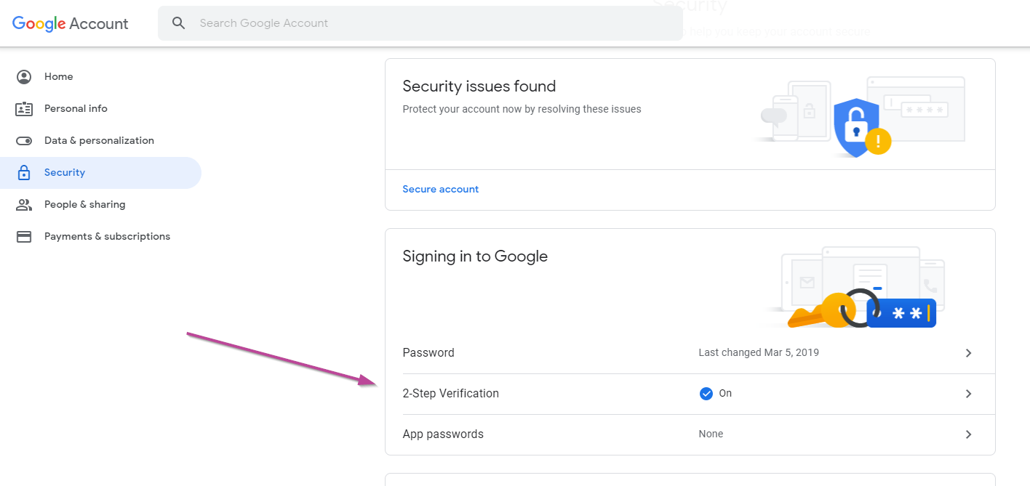The image size is (1030, 486).
Task: Click the Home sidebar icon
Action: pos(24,77)
